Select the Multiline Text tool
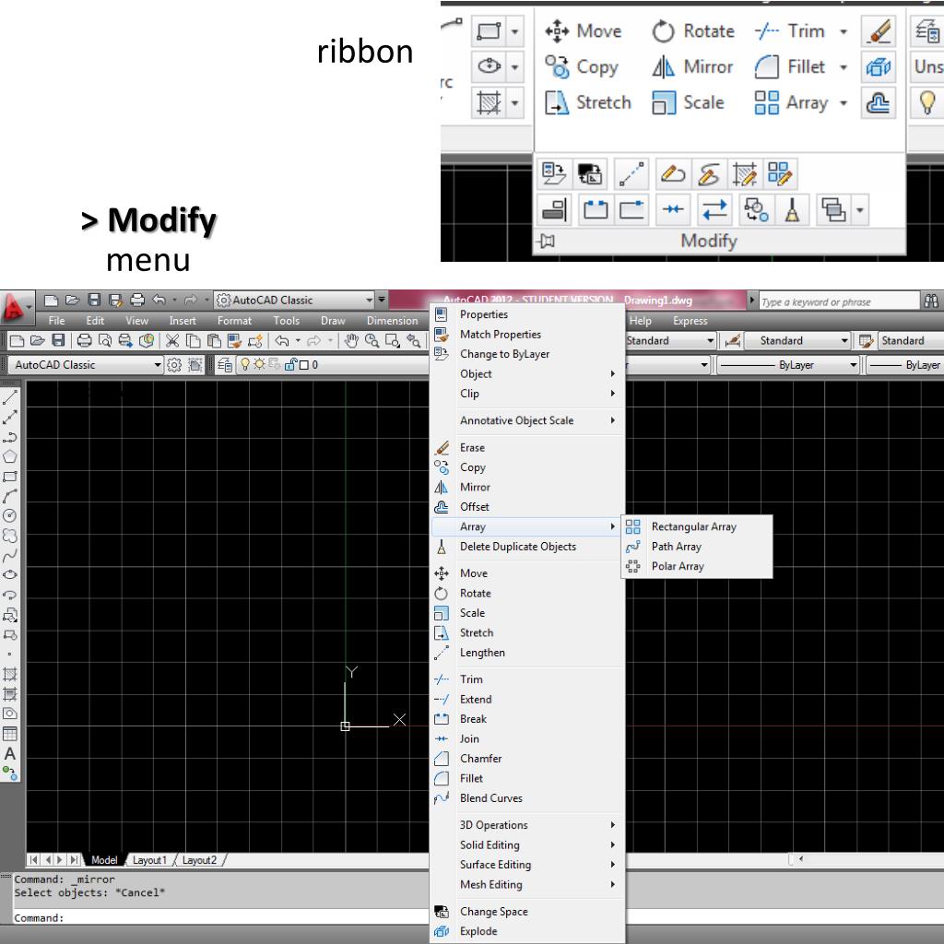Image resolution: width=944 pixels, height=944 pixels. click(x=10, y=754)
